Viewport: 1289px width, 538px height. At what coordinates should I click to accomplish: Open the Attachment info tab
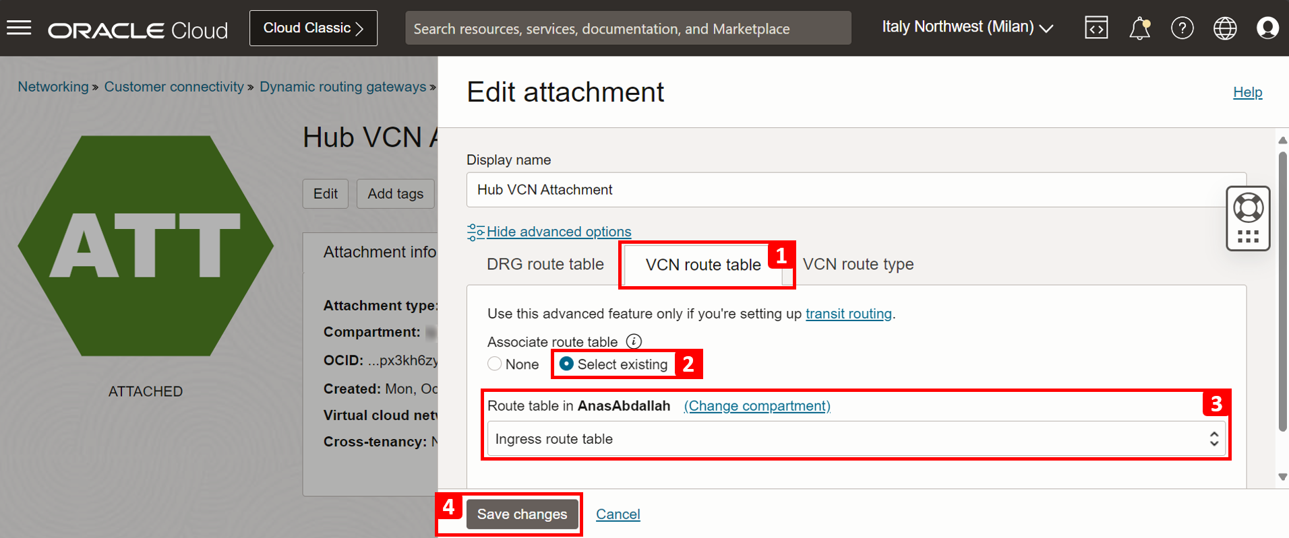380,253
